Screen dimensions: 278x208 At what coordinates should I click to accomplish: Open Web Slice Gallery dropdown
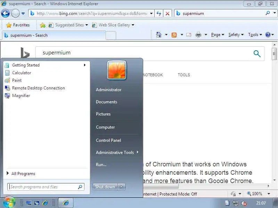113,25
